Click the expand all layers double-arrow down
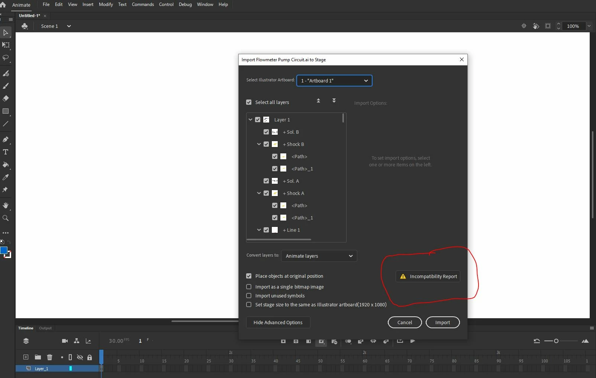Viewport: 596px width, 378px height. point(334,101)
